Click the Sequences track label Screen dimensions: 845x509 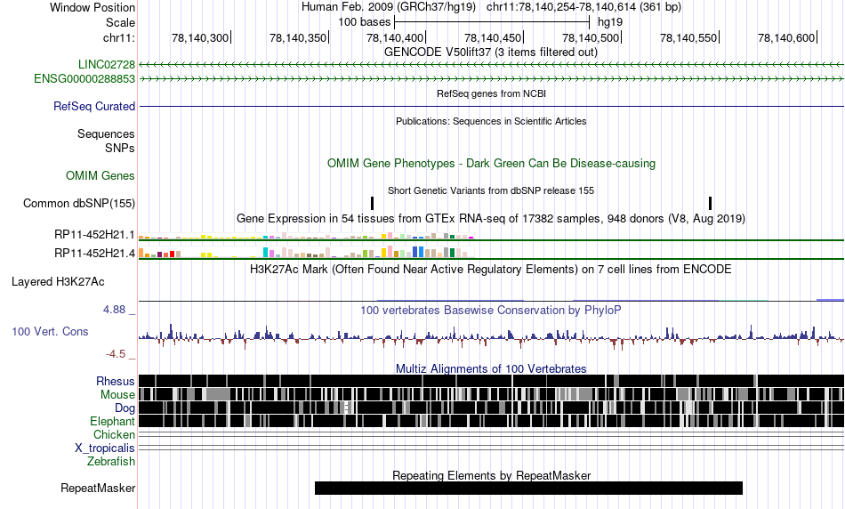coord(106,133)
